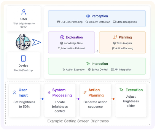Click the orange arrow before the Execution card
The image size is (156, 130).
click(113, 99)
